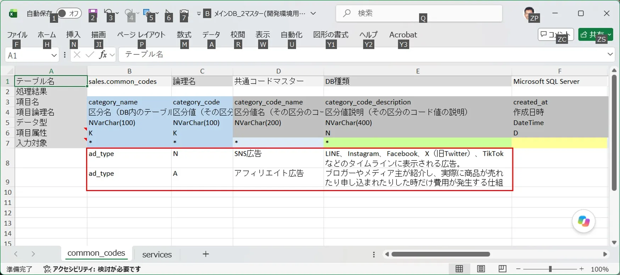
Task: Click the Excel app logo icon
Action: [x=13, y=14]
